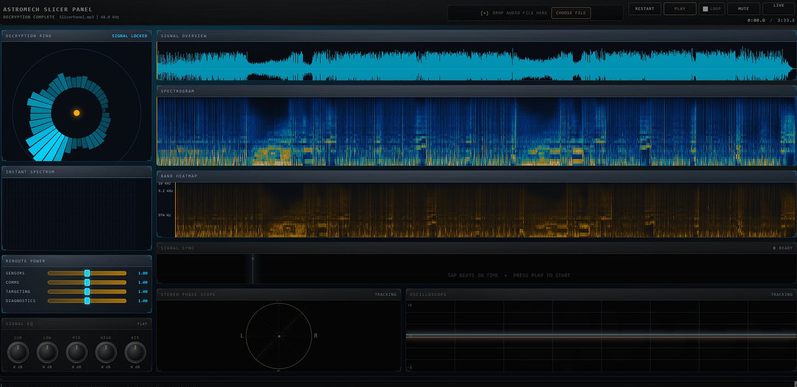The height and width of the screenshot is (387, 797).
Task: Click the [+] drop audio file icon
Action: click(x=484, y=13)
